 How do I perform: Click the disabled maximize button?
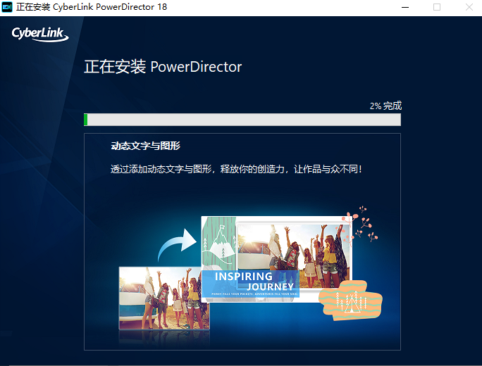[437, 7]
